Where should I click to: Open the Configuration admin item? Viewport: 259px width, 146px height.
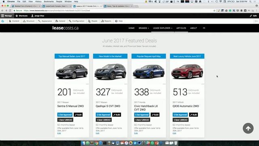pyautogui.click(x=76, y=21)
